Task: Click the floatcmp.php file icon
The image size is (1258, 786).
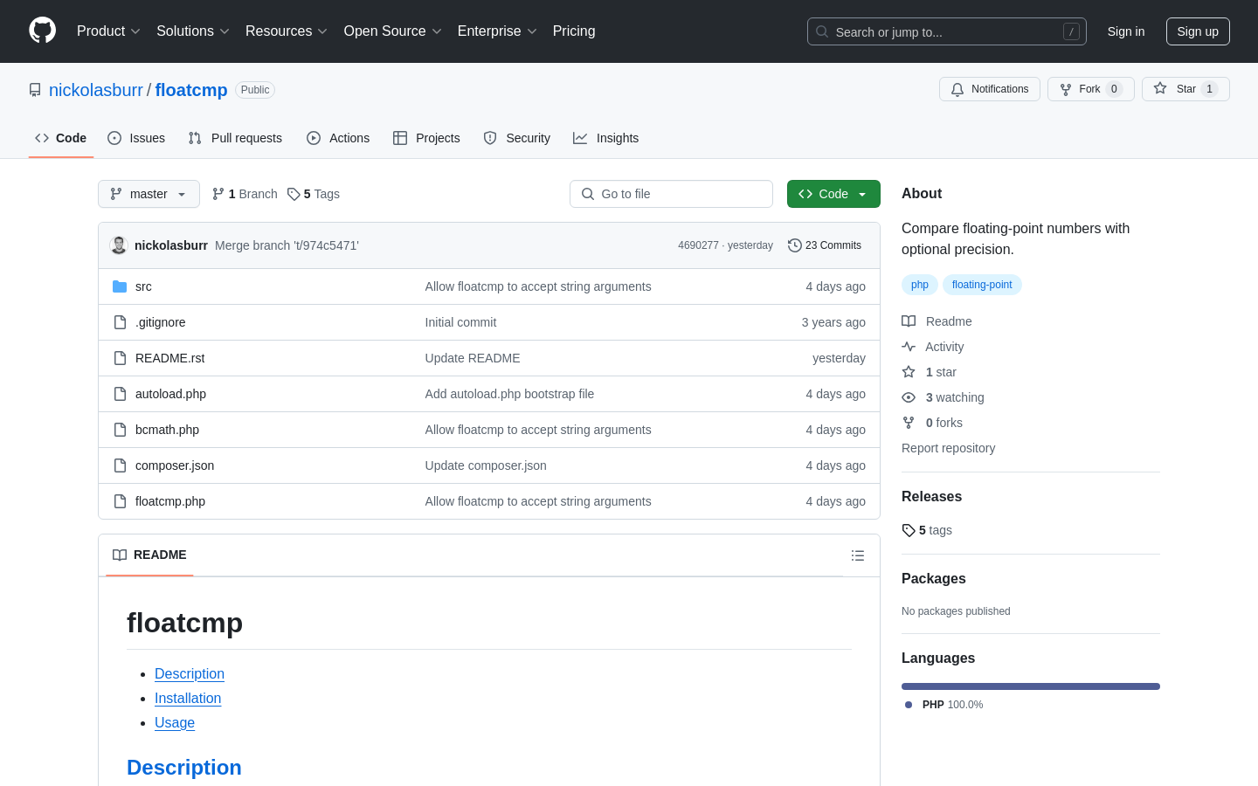Action: tap(120, 501)
